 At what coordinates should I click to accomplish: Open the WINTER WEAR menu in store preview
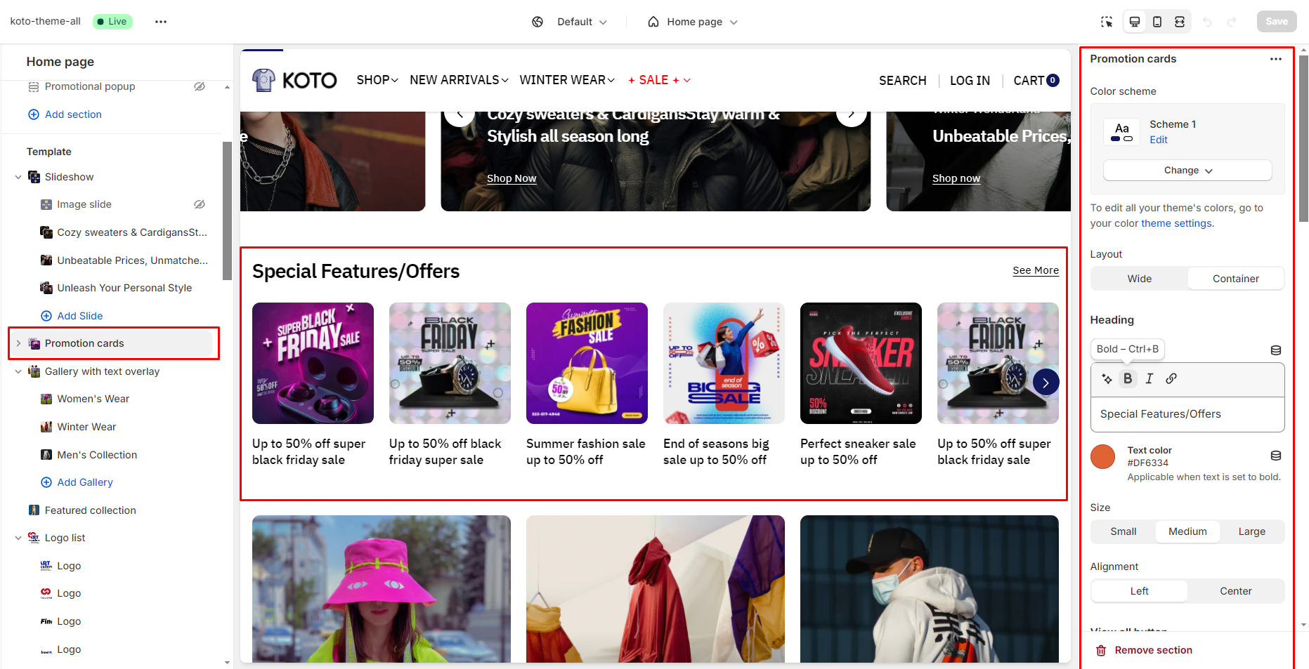[567, 80]
